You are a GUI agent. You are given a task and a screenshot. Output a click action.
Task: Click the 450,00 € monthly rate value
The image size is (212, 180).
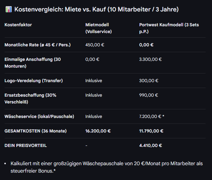pyautogui.click(x=95, y=45)
